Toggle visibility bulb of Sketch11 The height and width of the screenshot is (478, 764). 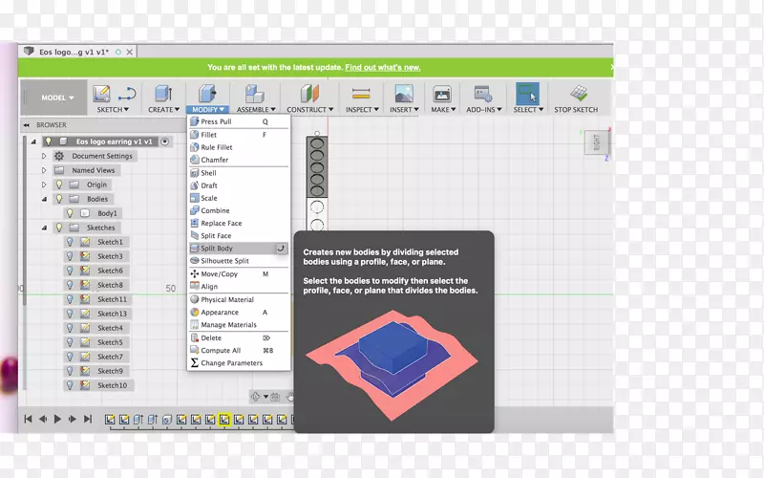tap(70, 299)
